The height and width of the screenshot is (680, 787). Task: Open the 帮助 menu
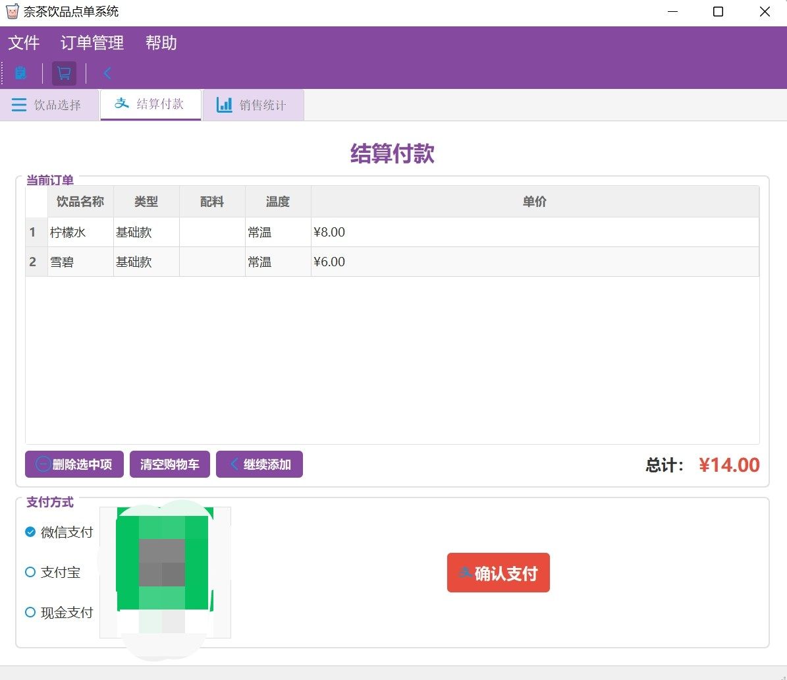(161, 43)
